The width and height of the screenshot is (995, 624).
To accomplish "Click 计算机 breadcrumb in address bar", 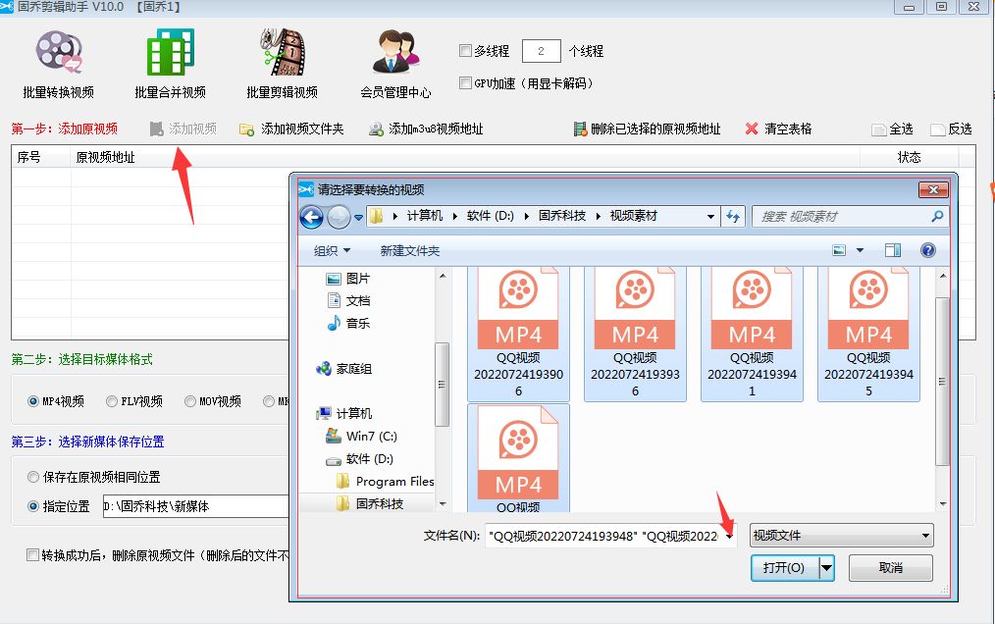I will point(425,216).
